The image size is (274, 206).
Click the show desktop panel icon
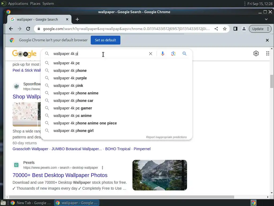coord(3,203)
